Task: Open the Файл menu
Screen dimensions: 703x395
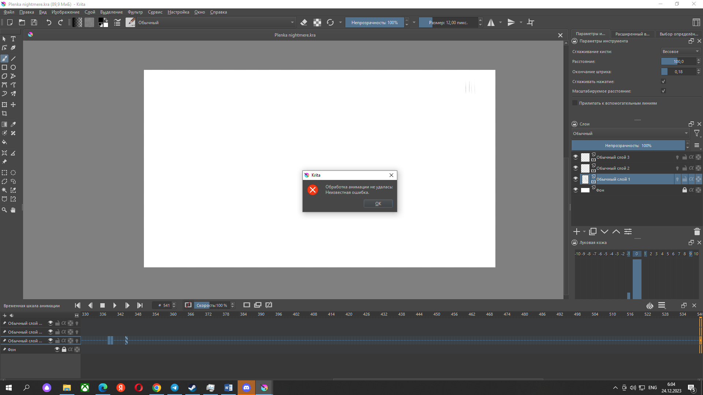Action: [9, 12]
